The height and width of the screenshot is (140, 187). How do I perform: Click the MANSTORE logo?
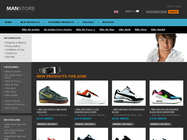[x=21, y=9]
